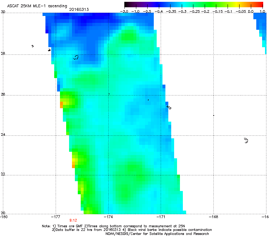Click the -0.1 colorbar tick label
The width and height of the screenshot is (269, 236).
coord(228,12)
